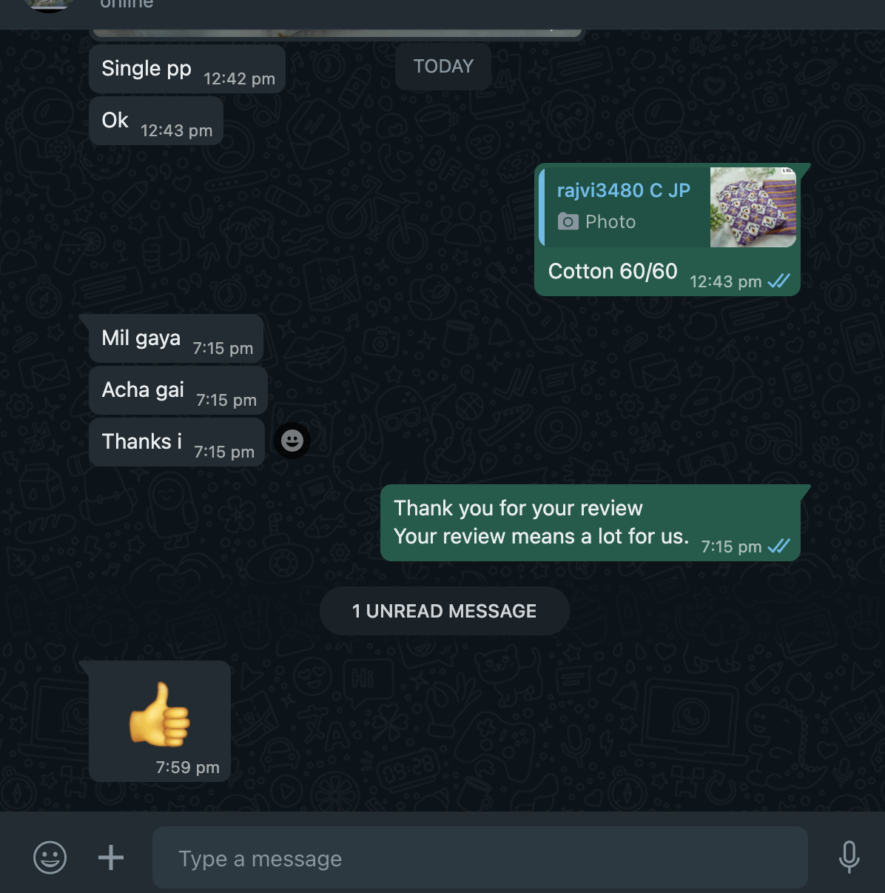Select the Acha gai message bubble
885x893 pixels.
178,390
